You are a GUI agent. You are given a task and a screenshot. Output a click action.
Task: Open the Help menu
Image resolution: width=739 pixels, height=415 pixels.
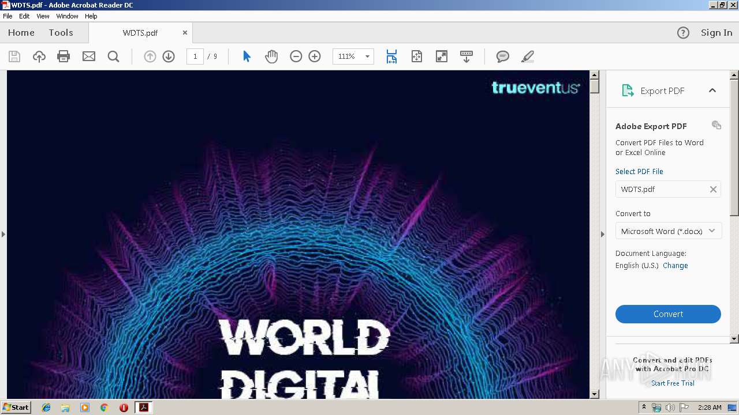click(x=91, y=16)
